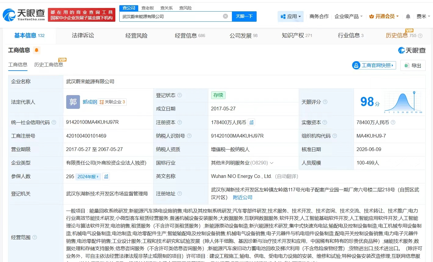Open the 费米 account dropdown
This screenshot has width=433, height=262.
click(x=423, y=17)
